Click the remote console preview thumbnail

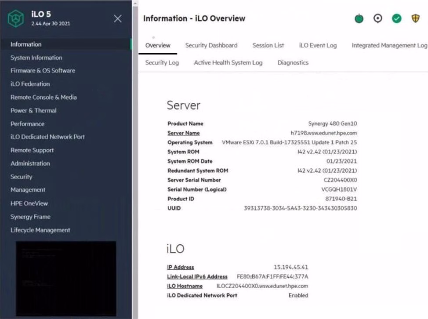pos(66,278)
